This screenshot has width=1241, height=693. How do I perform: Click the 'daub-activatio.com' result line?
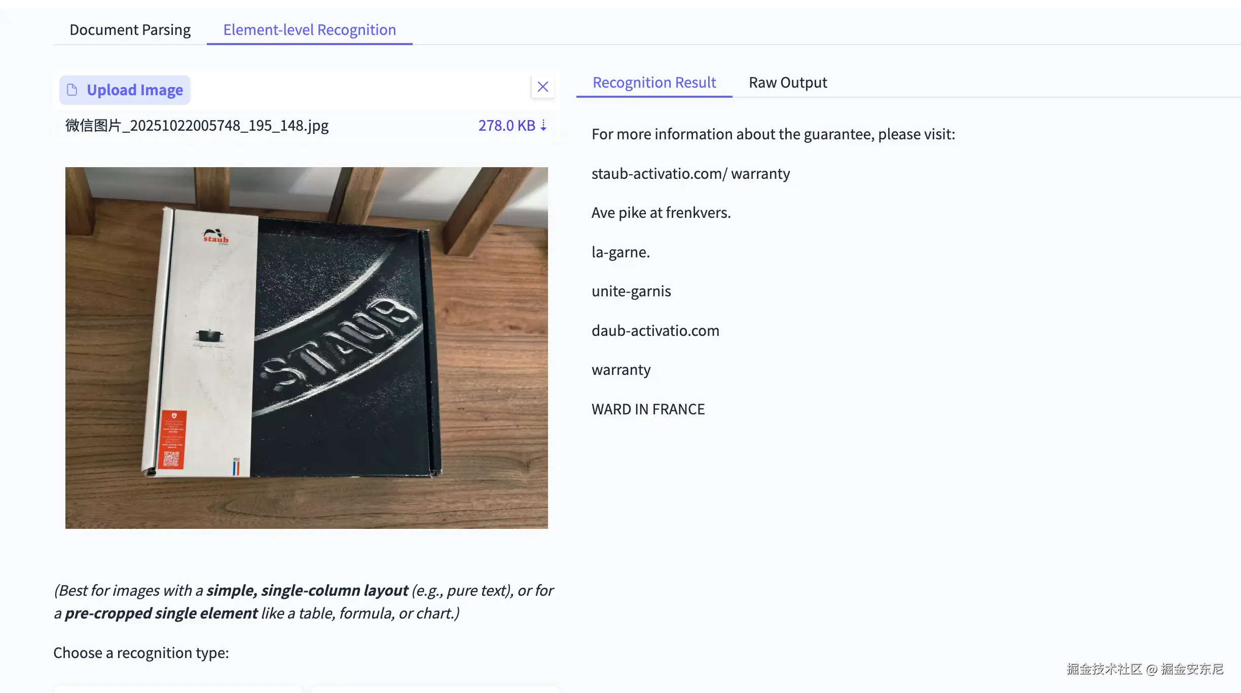point(655,330)
